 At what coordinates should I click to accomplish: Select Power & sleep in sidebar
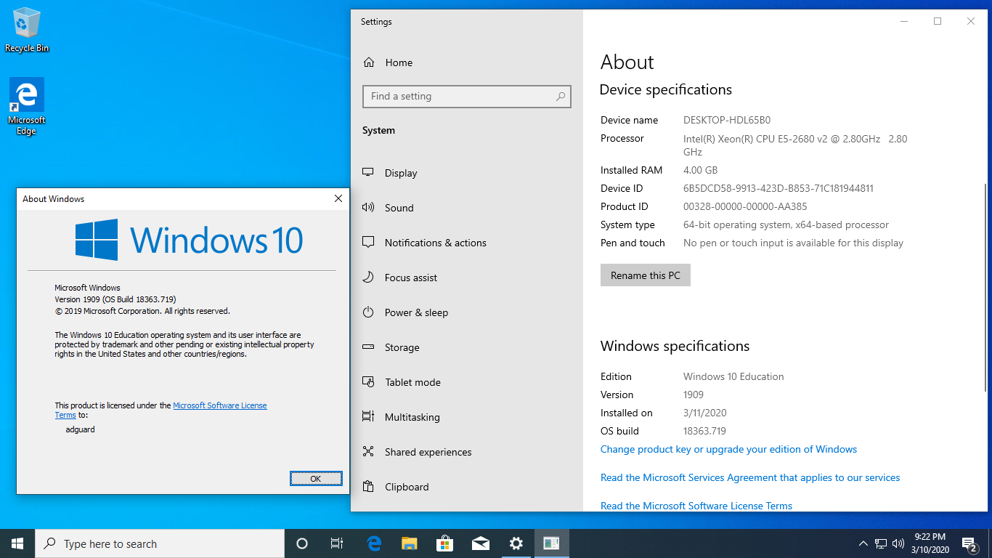(466, 312)
